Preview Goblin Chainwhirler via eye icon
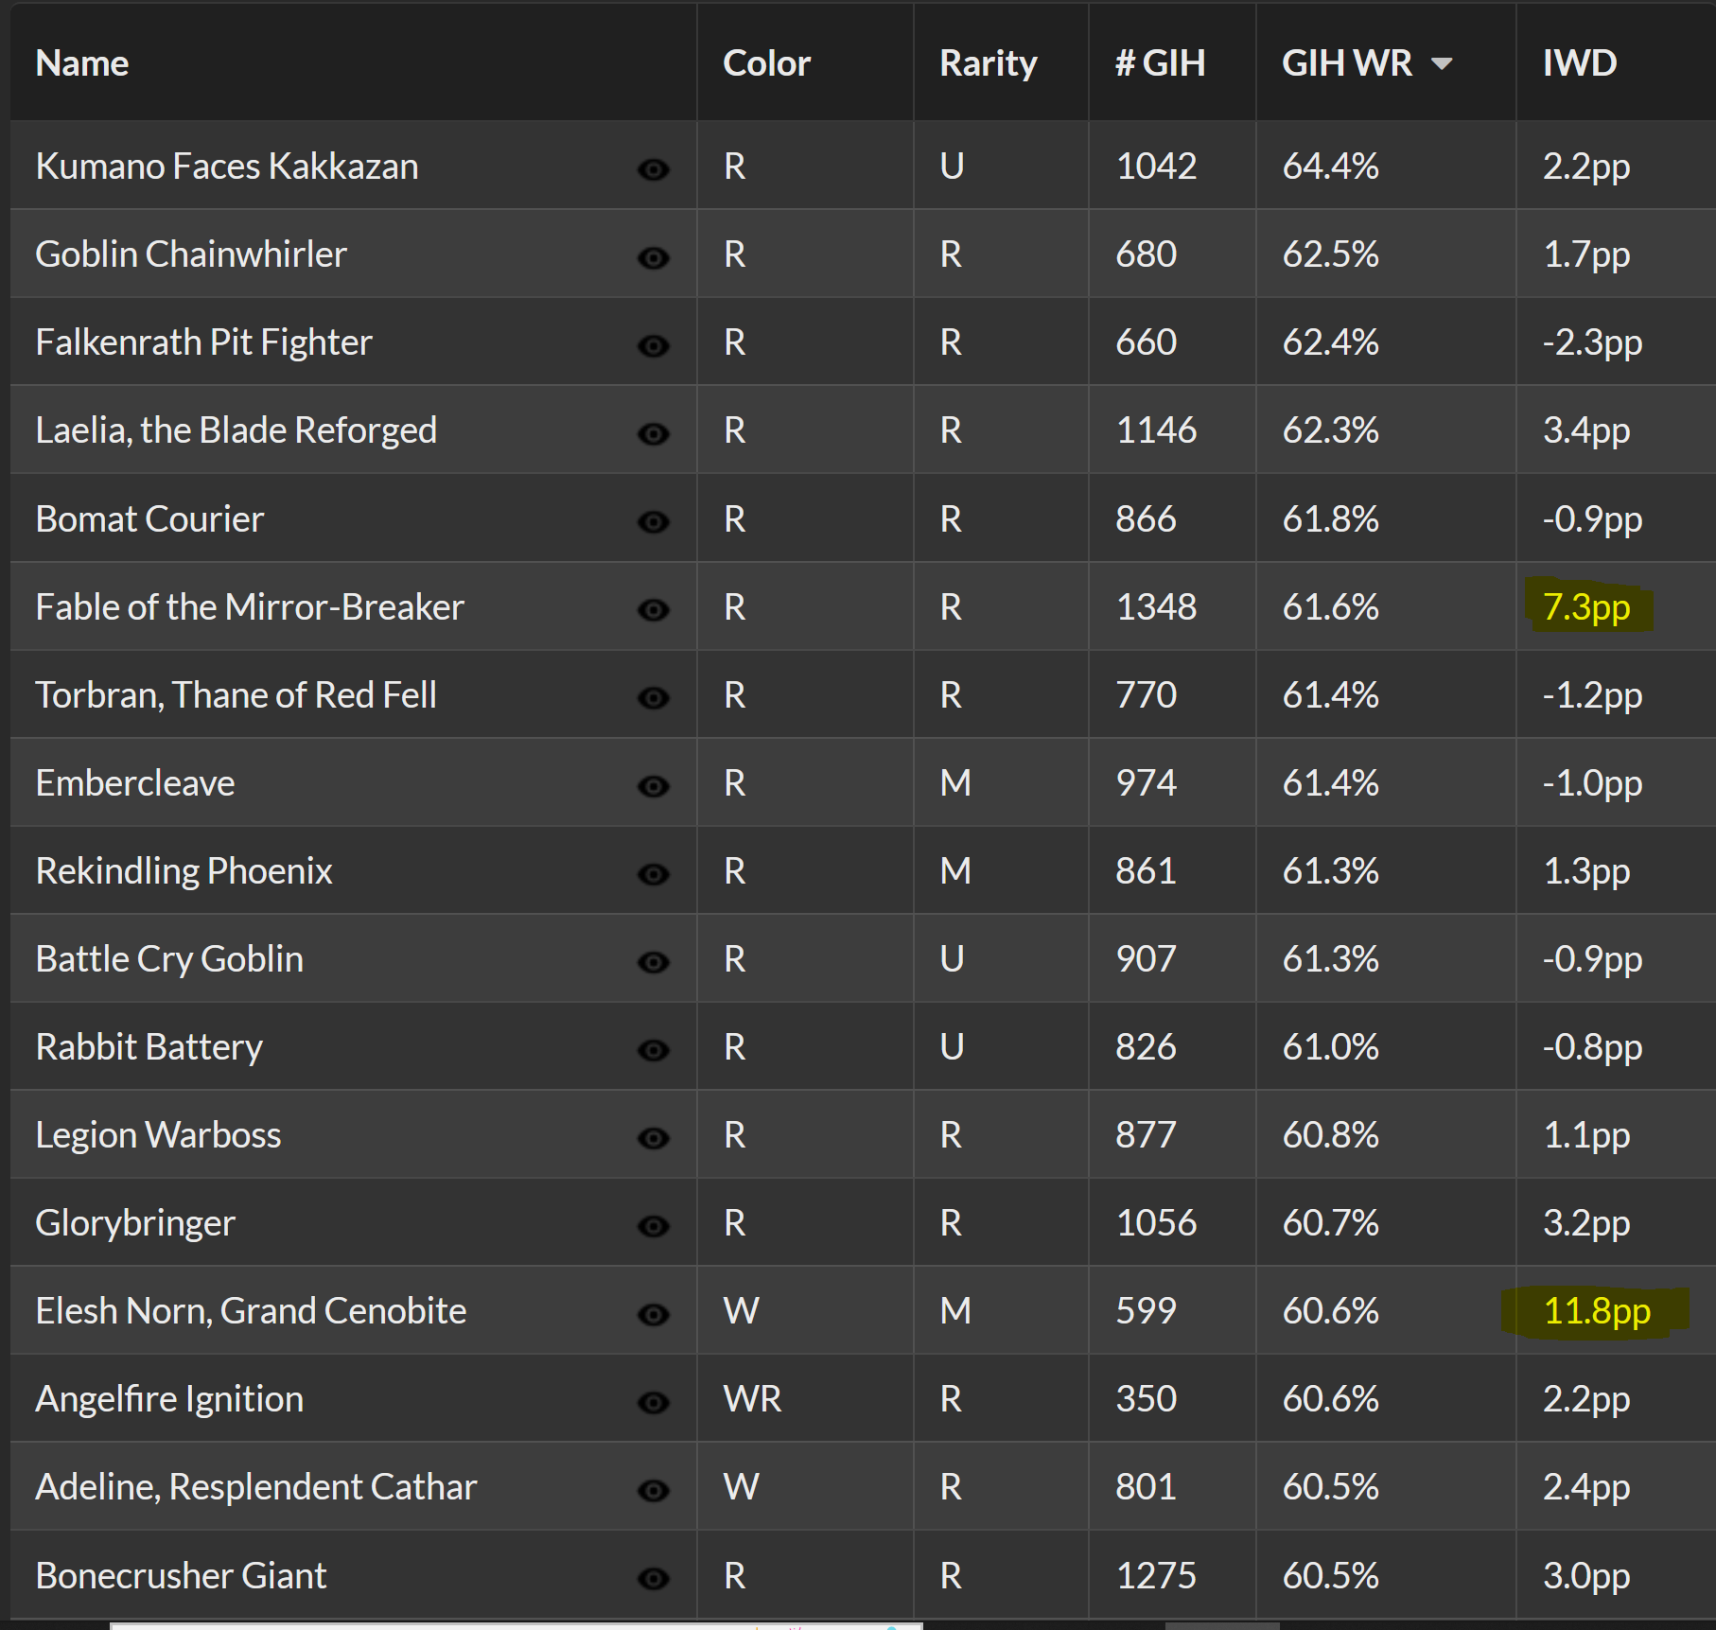1716x1630 pixels. click(x=653, y=257)
